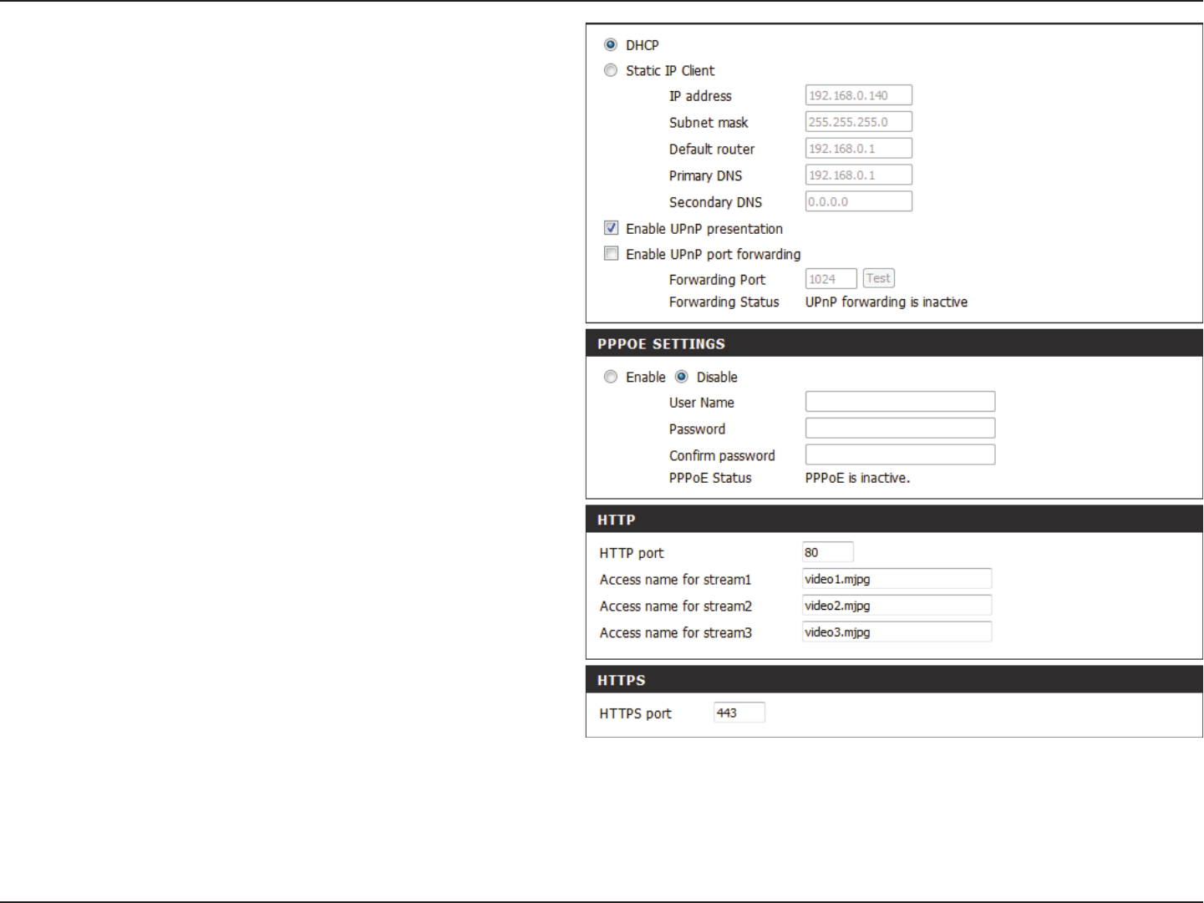
Task: Click 'UPnP forwarding is inactive' status text
Action: coord(886,302)
